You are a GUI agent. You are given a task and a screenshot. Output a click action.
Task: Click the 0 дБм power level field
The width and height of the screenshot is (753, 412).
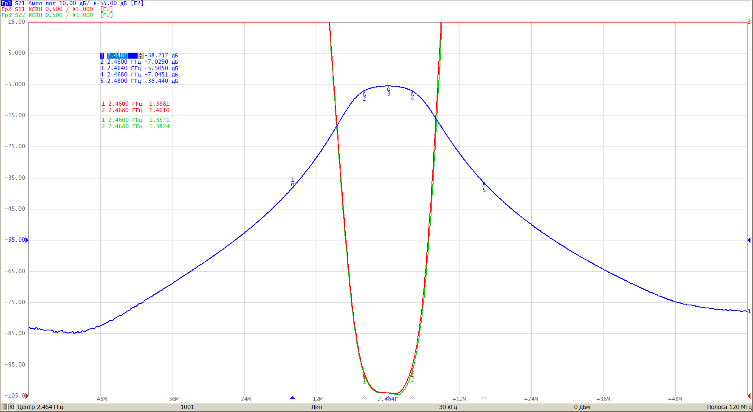[x=582, y=407]
